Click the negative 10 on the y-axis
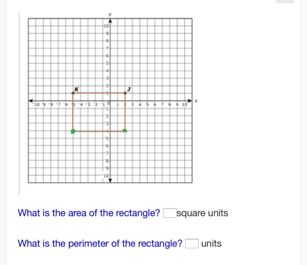Image resolution: width=307 pixels, height=265 pixels. pyautogui.click(x=106, y=176)
